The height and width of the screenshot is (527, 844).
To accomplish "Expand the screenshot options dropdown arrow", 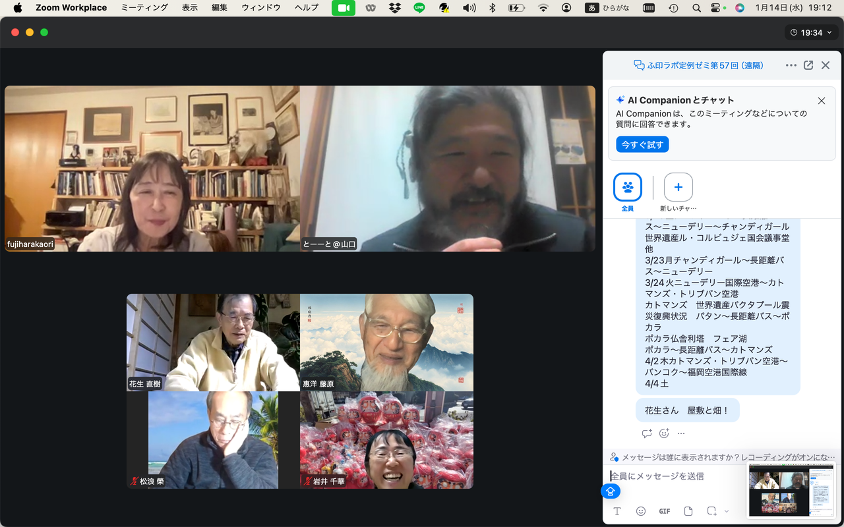I will (x=727, y=511).
